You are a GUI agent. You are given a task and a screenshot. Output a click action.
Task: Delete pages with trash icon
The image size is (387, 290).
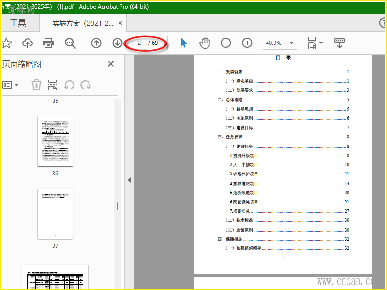coord(36,85)
